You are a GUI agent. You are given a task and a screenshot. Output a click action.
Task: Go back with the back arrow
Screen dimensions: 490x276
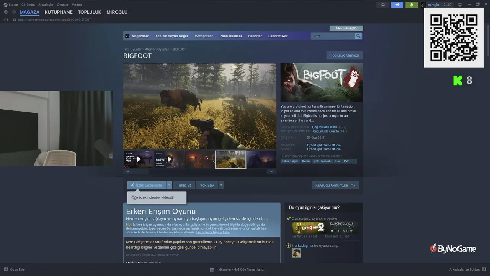(6, 12)
